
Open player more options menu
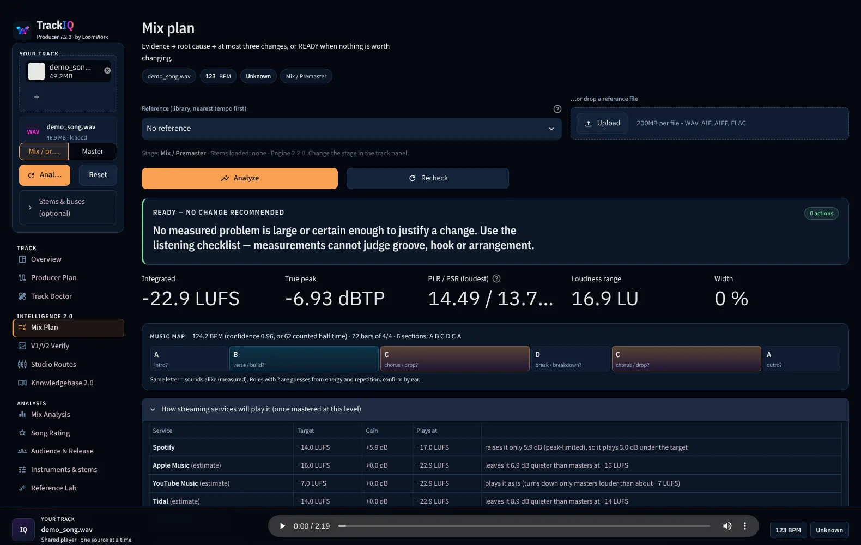click(745, 526)
